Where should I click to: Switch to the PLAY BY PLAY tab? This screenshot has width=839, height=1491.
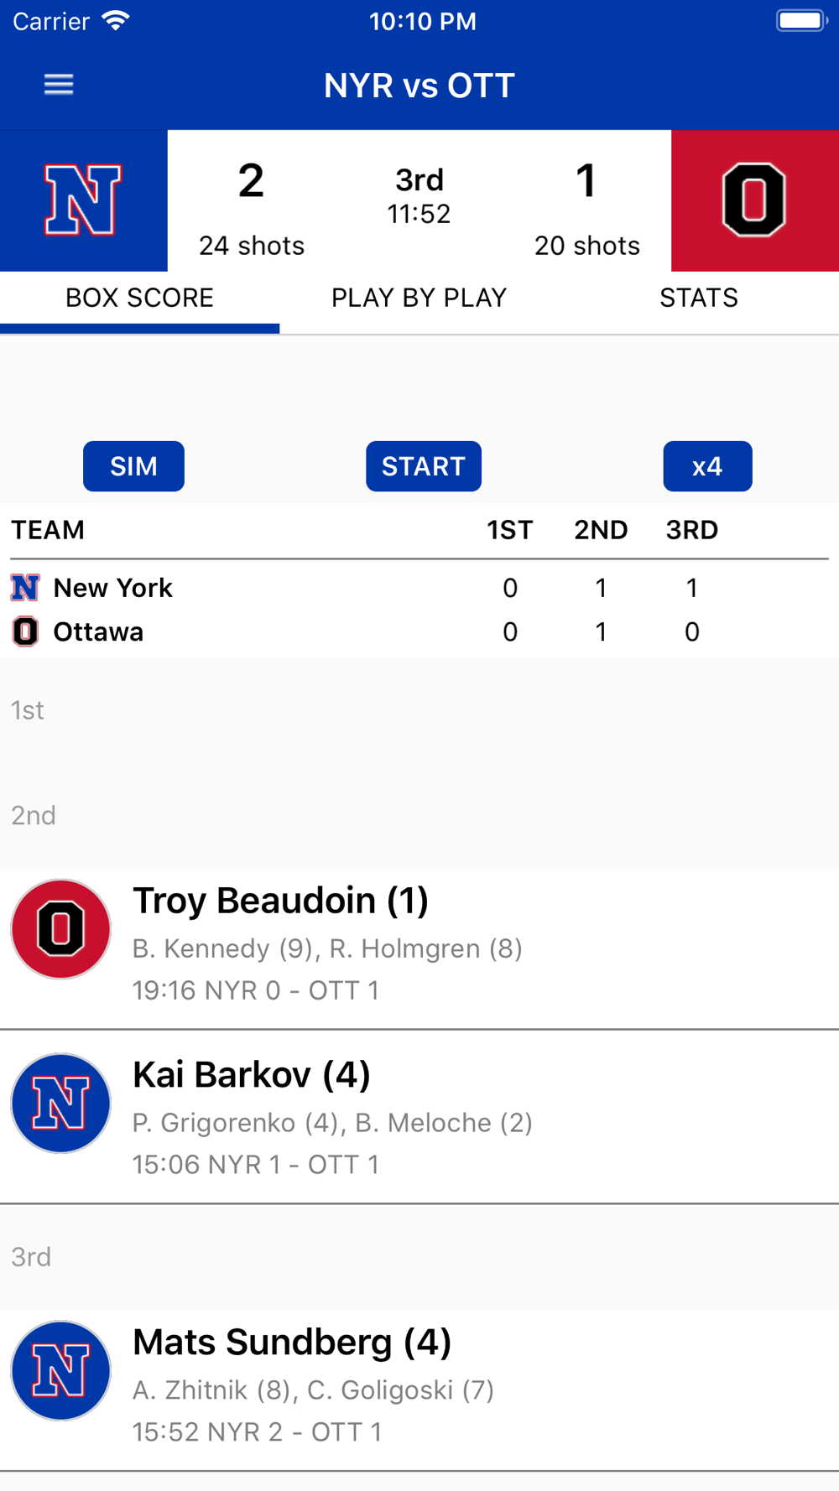[419, 298]
